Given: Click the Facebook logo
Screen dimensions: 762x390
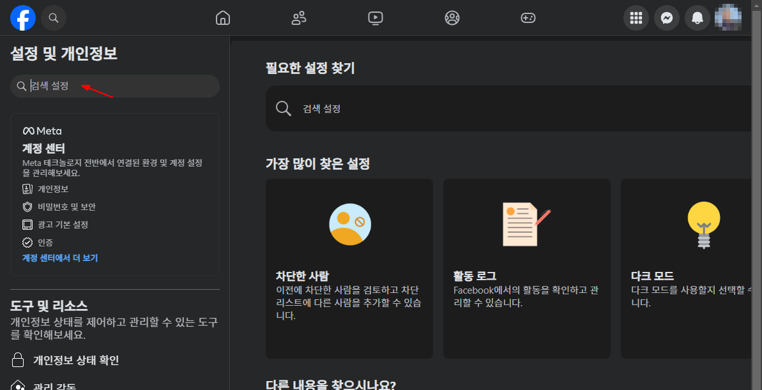Looking at the screenshot, I should [23, 18].
